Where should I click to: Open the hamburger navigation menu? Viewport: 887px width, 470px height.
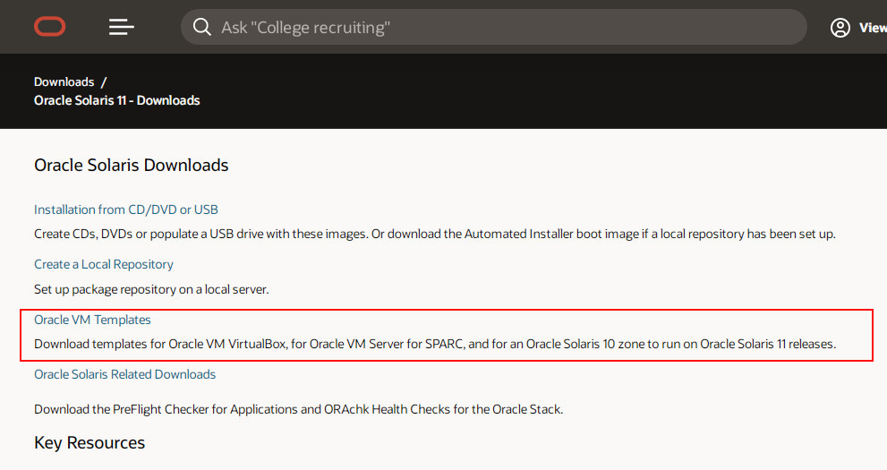[x=122, y=27]
